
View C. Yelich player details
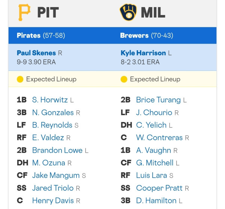click(151, 125)
